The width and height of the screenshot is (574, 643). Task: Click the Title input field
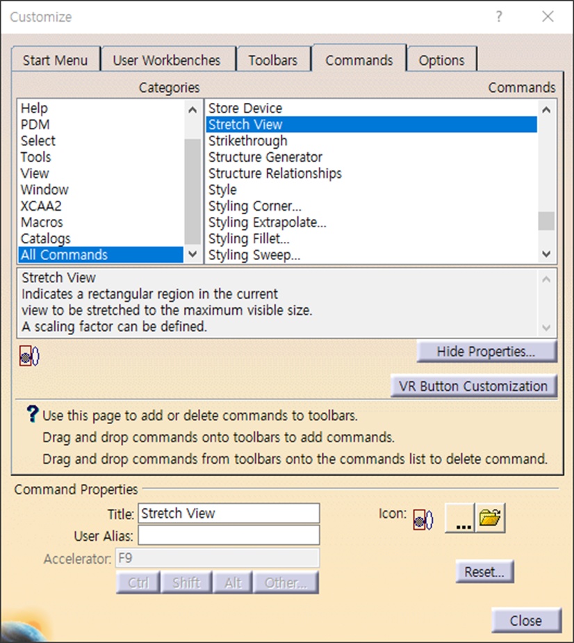coord(229,513)
